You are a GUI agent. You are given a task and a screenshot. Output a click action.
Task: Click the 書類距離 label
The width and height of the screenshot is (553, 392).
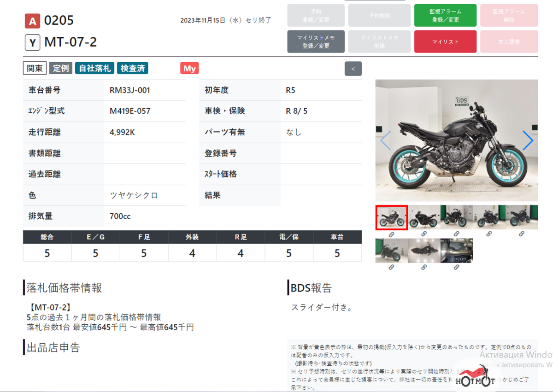[44, 153]
